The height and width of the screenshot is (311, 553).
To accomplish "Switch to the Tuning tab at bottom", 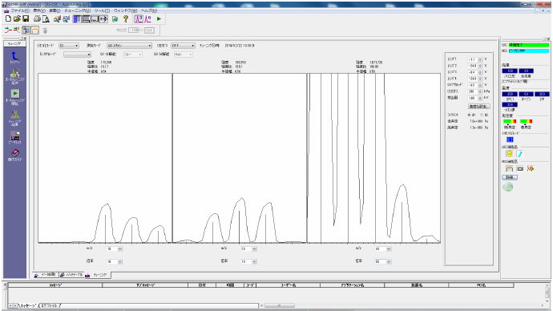I will coord(98,275).
